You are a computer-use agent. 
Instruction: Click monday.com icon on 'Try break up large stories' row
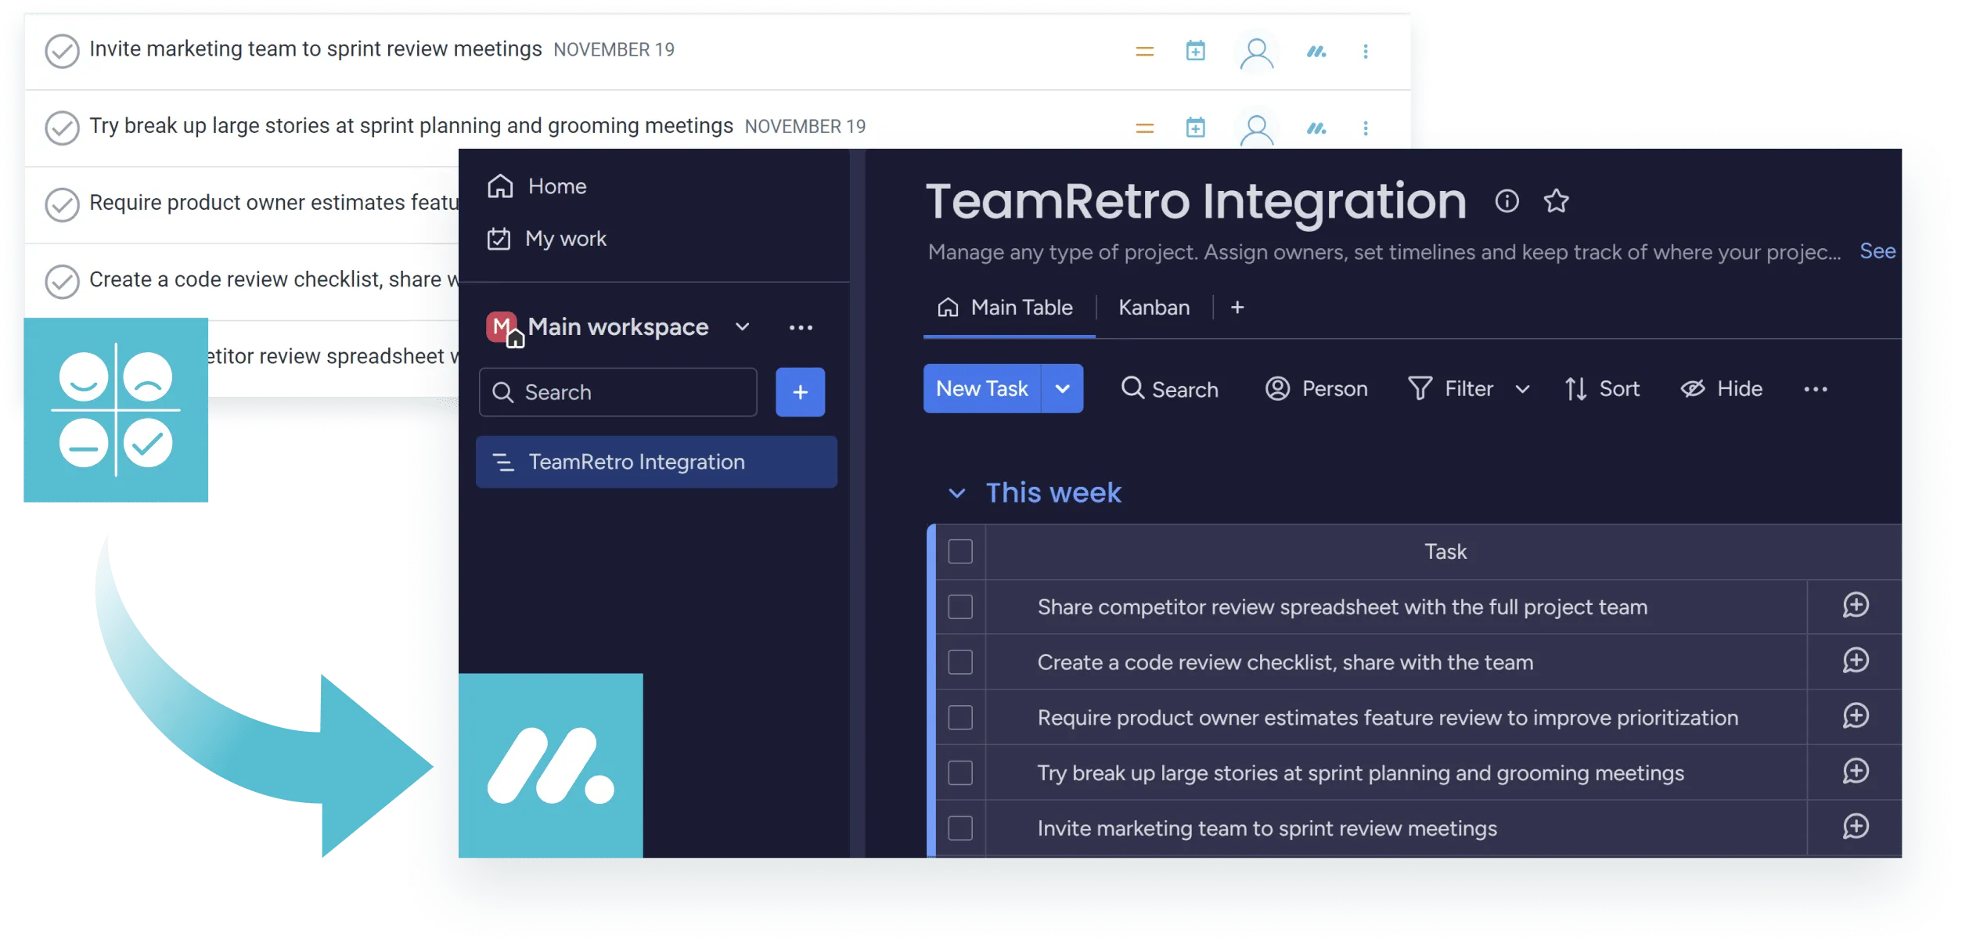[x=1316, y=128]
